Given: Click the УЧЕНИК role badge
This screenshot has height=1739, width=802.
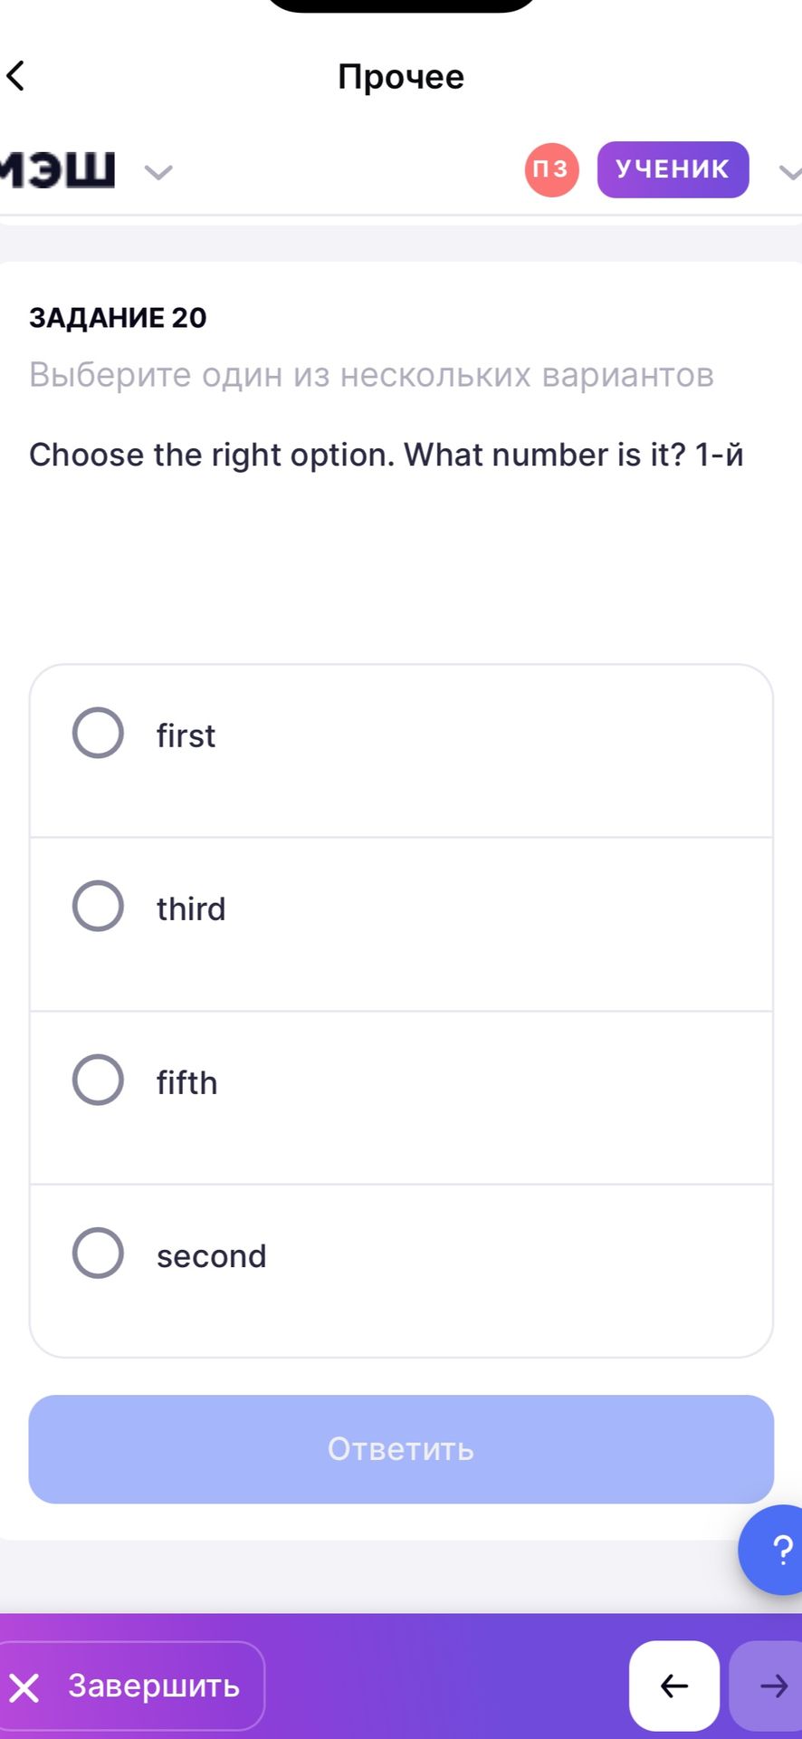Looking at the screenshot, I should 673,169.
